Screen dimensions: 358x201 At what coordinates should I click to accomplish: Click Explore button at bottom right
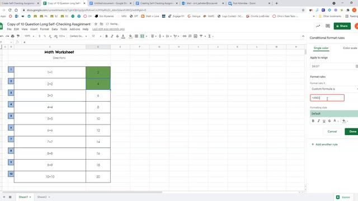343,197
